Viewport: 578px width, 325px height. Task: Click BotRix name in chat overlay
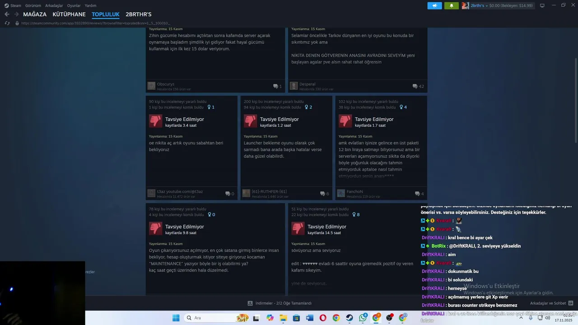pyautogui.click(x=438, y=246)
